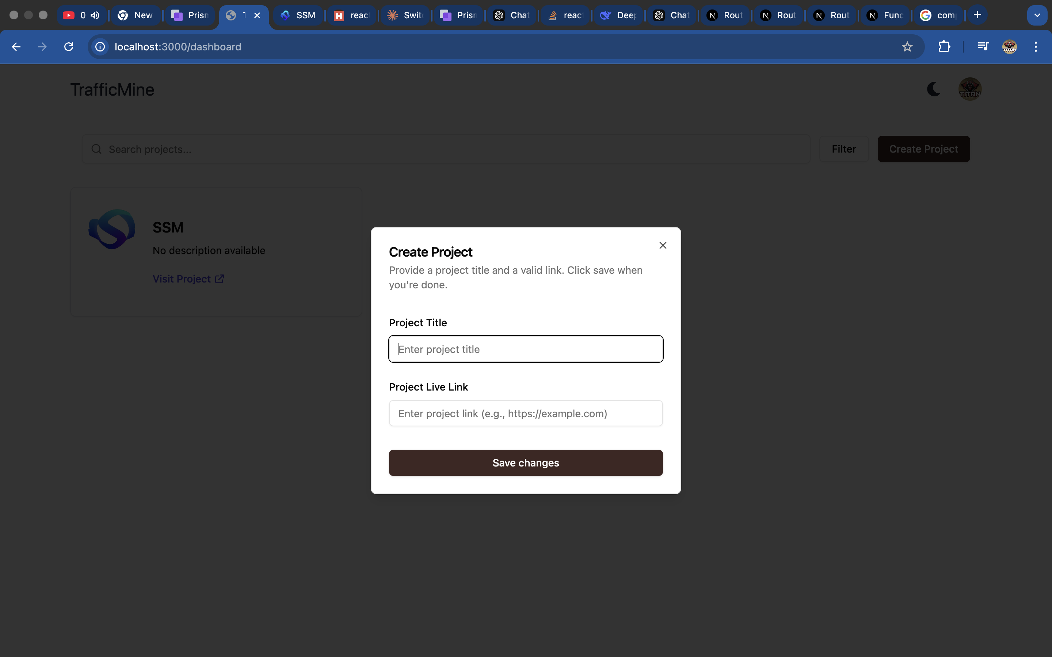Viewport: 1052px width, 657px height.
Task: Open TrafficMine user avatar menu
Action: pyautogui.click(x=970, y=89)
